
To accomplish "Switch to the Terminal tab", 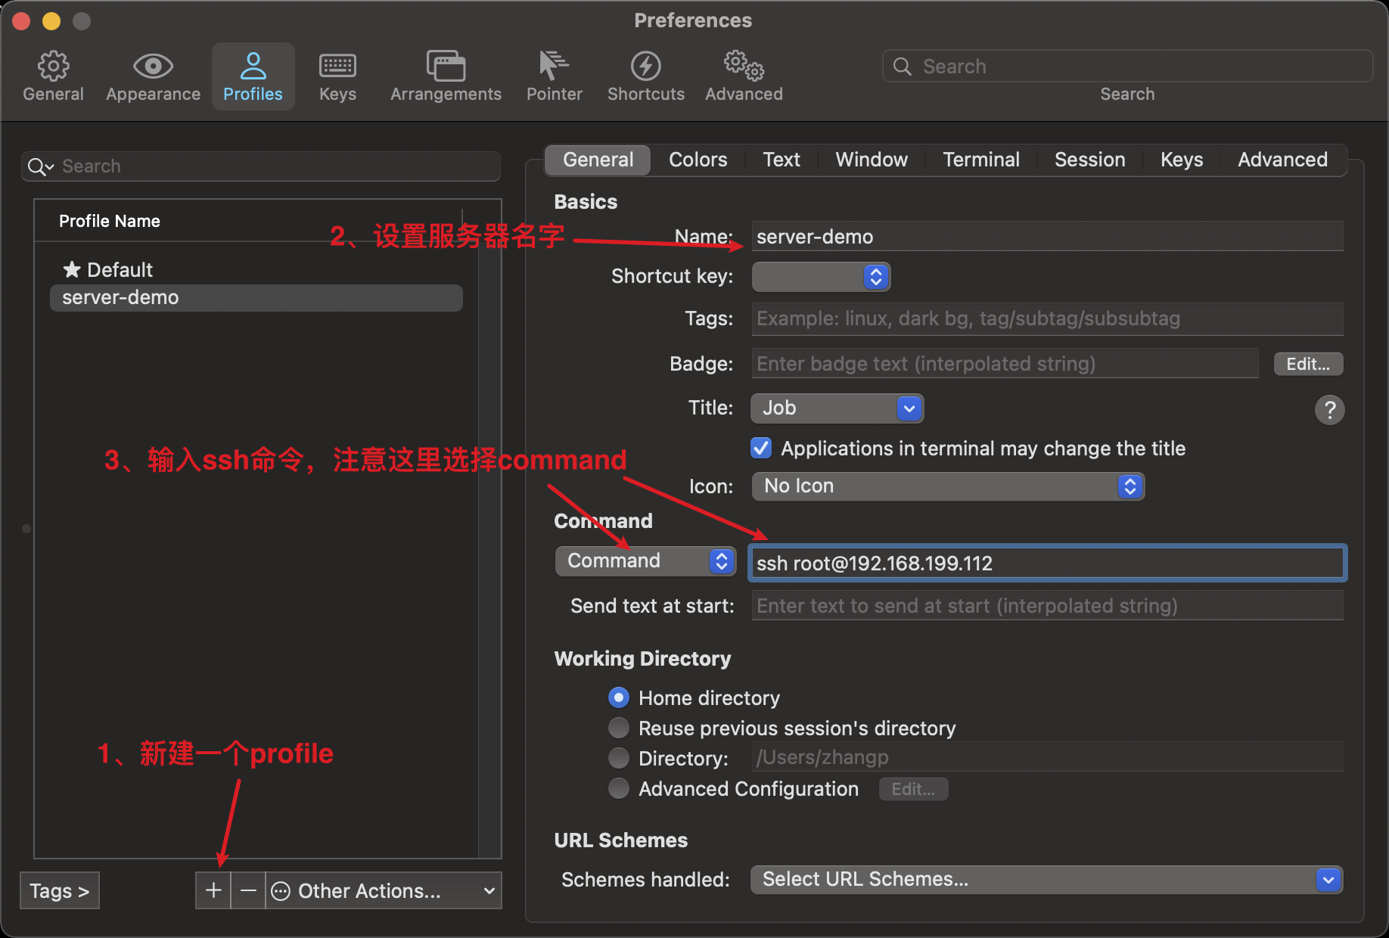I will coord(980,160).
